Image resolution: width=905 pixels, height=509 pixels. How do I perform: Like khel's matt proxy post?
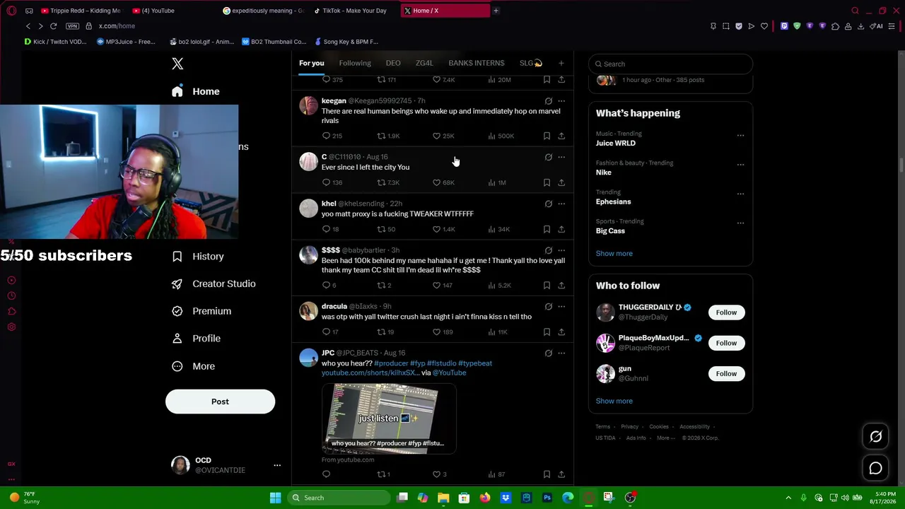[436, 229]
